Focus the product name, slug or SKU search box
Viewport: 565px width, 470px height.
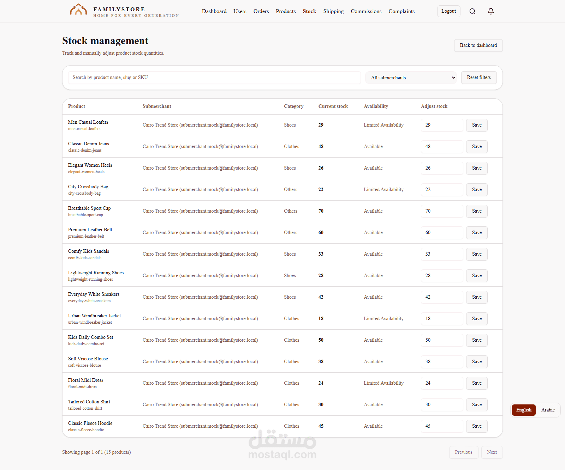coord(214,78)
